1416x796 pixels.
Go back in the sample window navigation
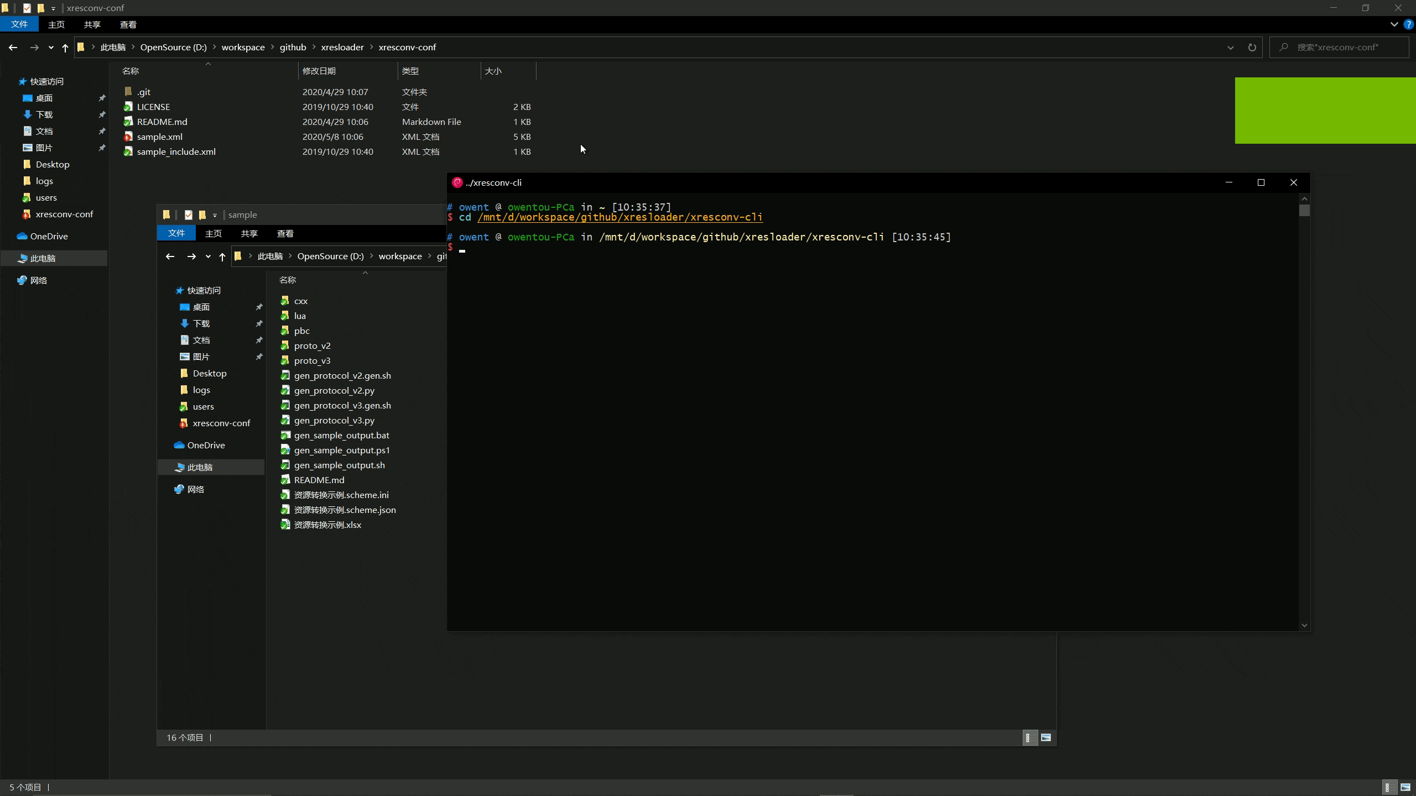point(170,256)
